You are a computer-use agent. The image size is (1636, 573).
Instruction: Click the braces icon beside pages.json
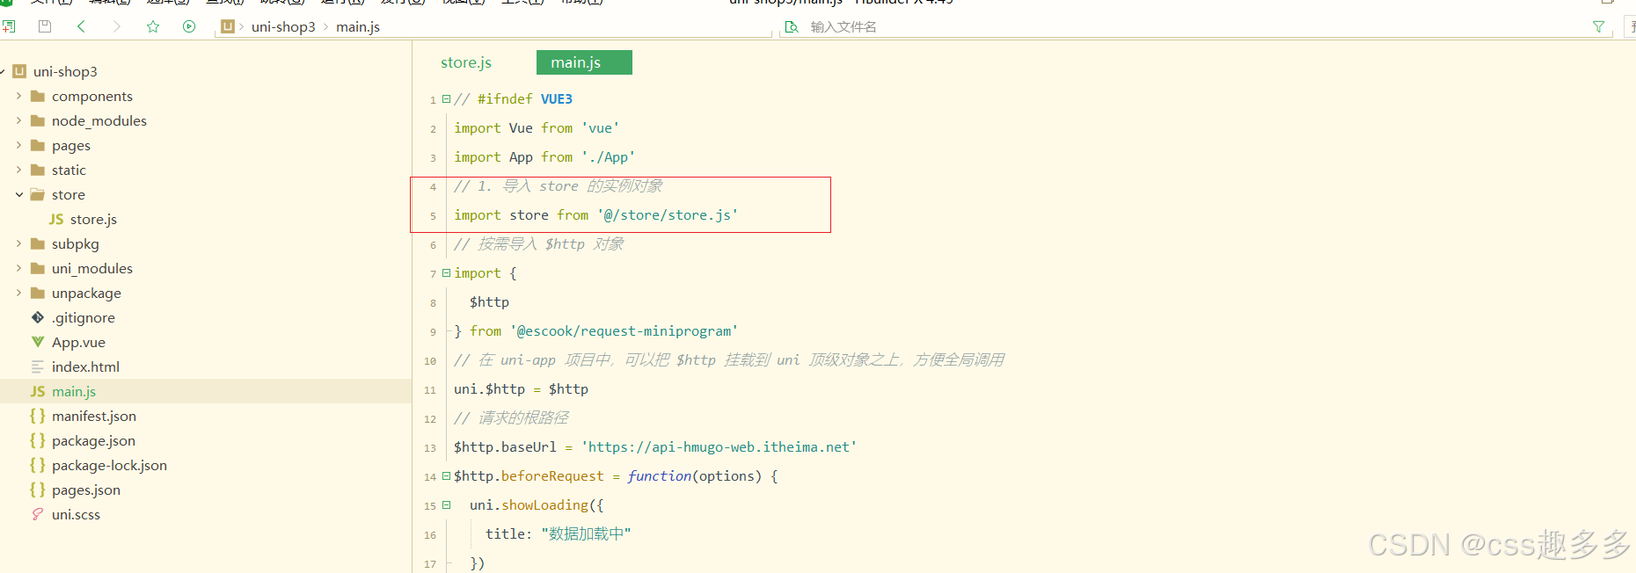[38, 490]
